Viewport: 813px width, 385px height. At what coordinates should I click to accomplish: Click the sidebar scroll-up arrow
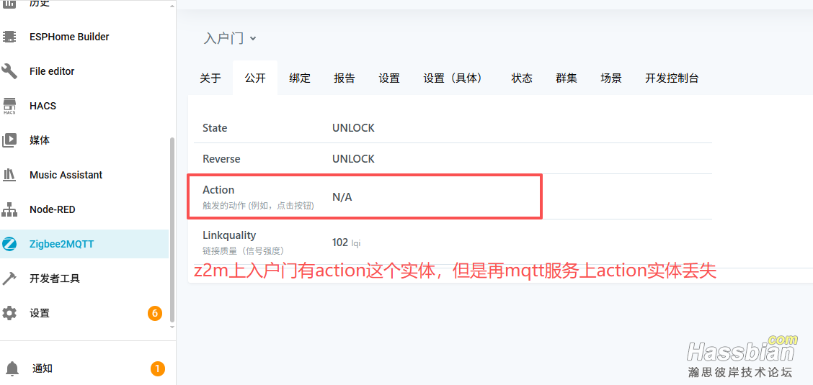tap(173, 5)
